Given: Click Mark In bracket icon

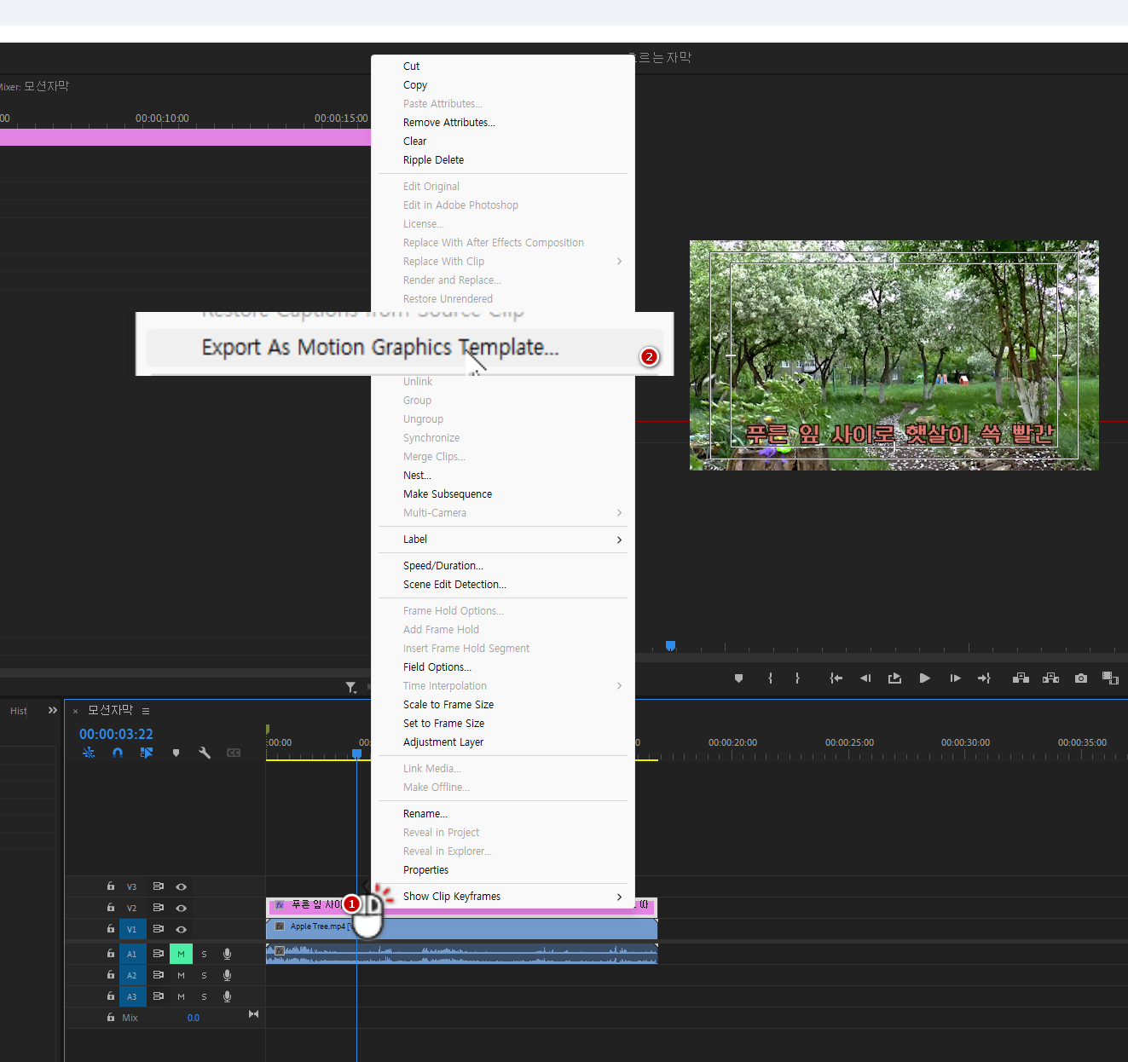Looking at the screenshot, I should (x=770, y=678).
